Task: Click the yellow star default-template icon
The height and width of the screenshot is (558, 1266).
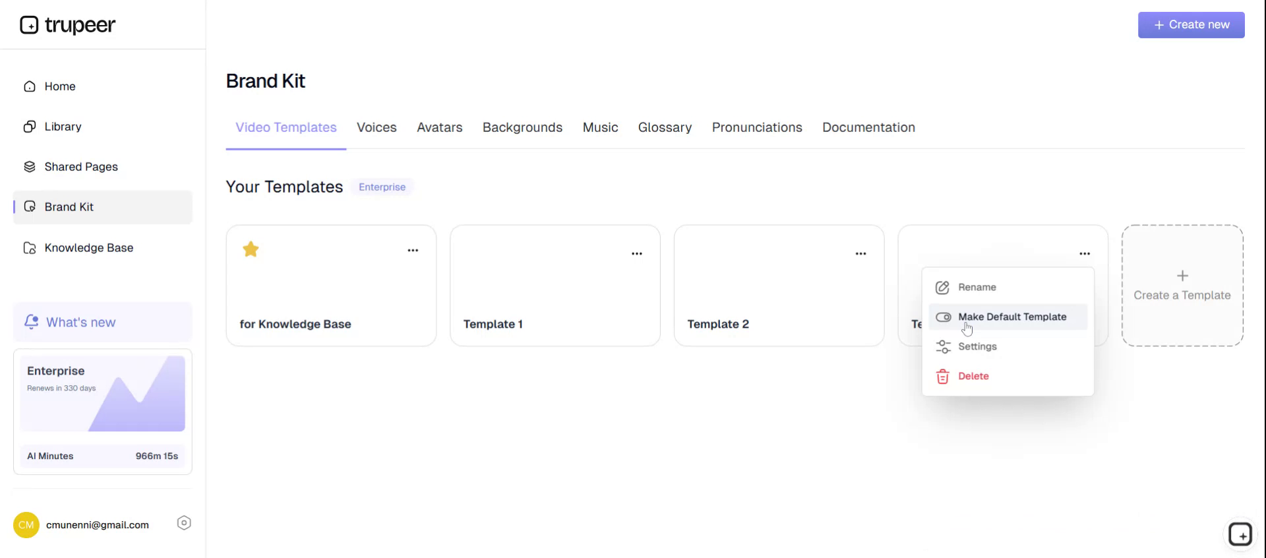Action: [x=251, y=249]
